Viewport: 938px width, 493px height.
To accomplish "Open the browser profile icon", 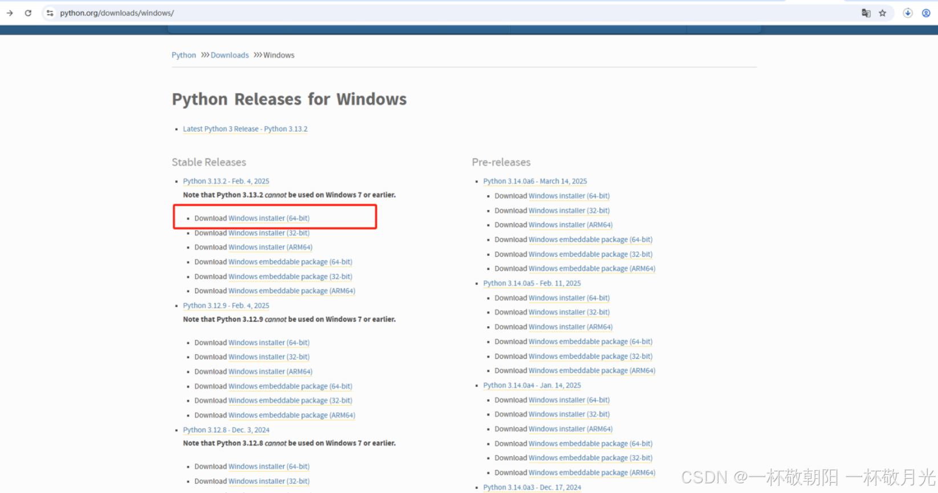I will (926, 13).
